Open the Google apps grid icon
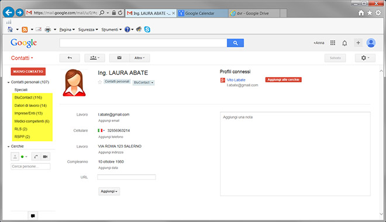The image size is (386, 222). click(x=333, y=43)
